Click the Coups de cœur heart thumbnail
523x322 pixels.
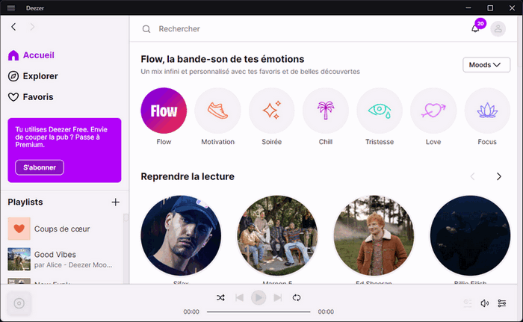(19, 229)
